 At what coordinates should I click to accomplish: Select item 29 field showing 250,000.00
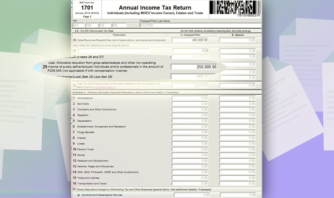pos(195,67)
